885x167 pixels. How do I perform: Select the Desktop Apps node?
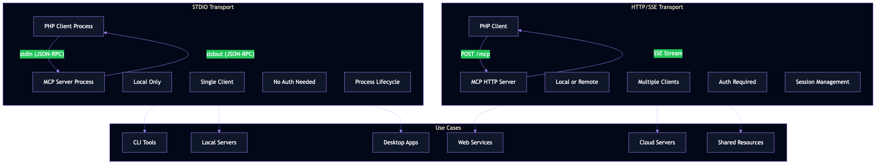pos(401,143)
